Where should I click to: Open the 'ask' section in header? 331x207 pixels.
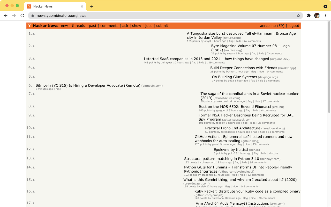point(125,26)
